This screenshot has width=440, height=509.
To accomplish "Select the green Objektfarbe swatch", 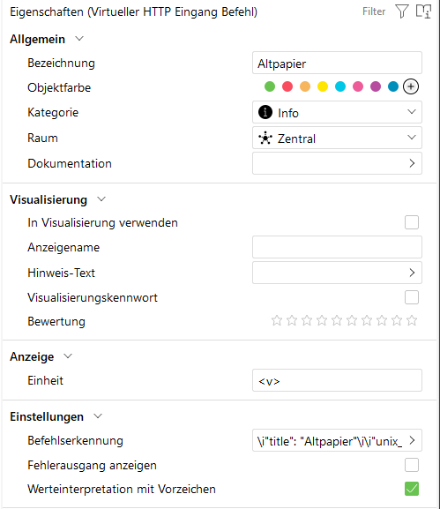I will (x=270, y=86).
